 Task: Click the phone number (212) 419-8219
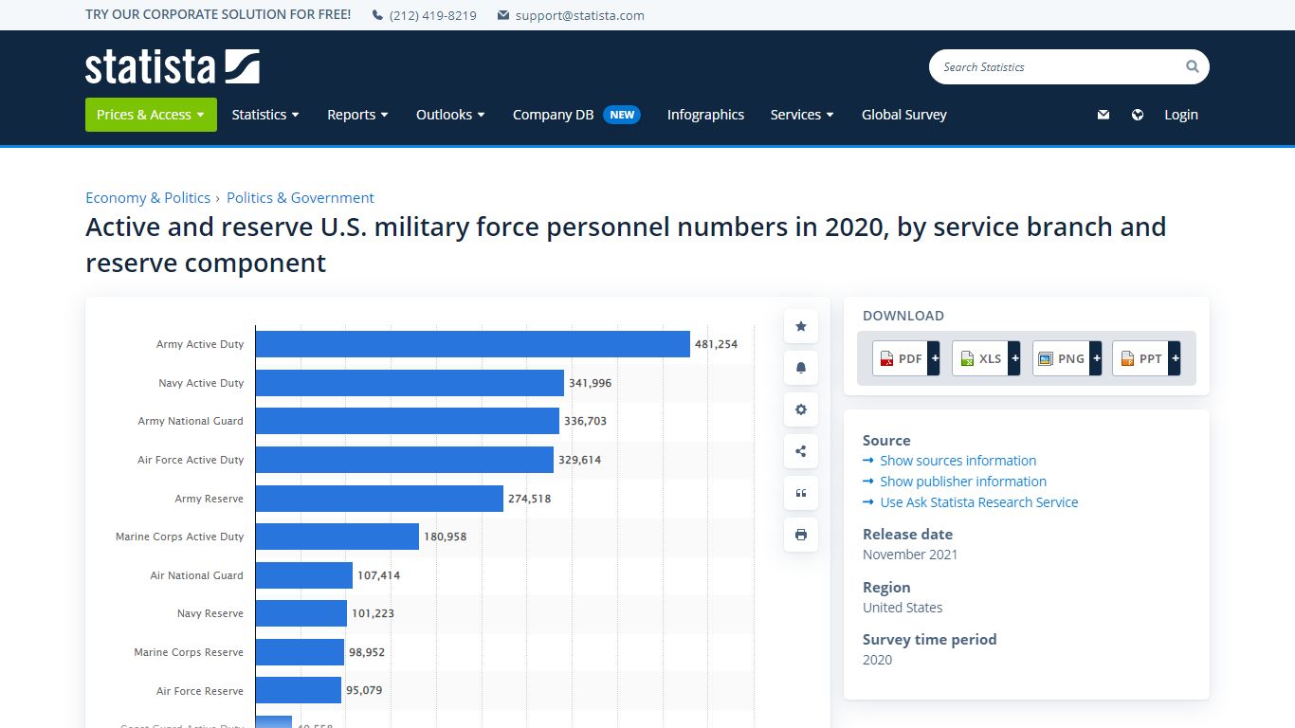click(433, 15)
